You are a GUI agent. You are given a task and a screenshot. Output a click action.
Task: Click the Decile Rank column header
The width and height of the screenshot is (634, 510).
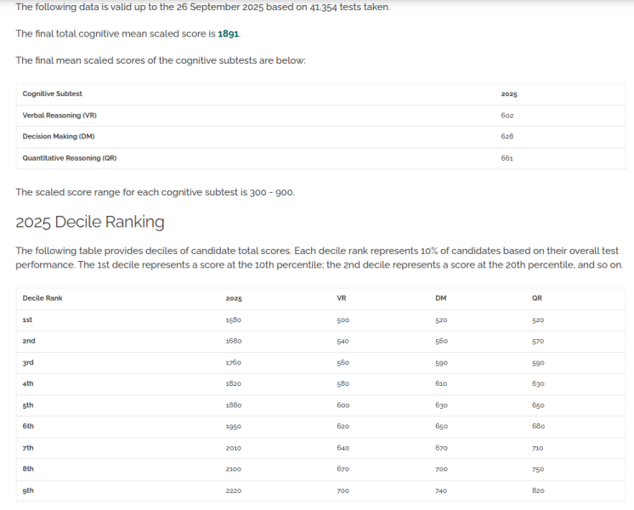tap(42, 298)
